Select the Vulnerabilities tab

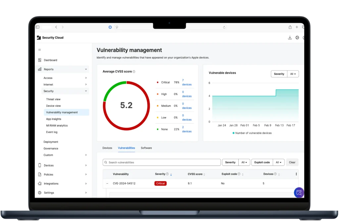pyautogui.click(x=126, y=148)
